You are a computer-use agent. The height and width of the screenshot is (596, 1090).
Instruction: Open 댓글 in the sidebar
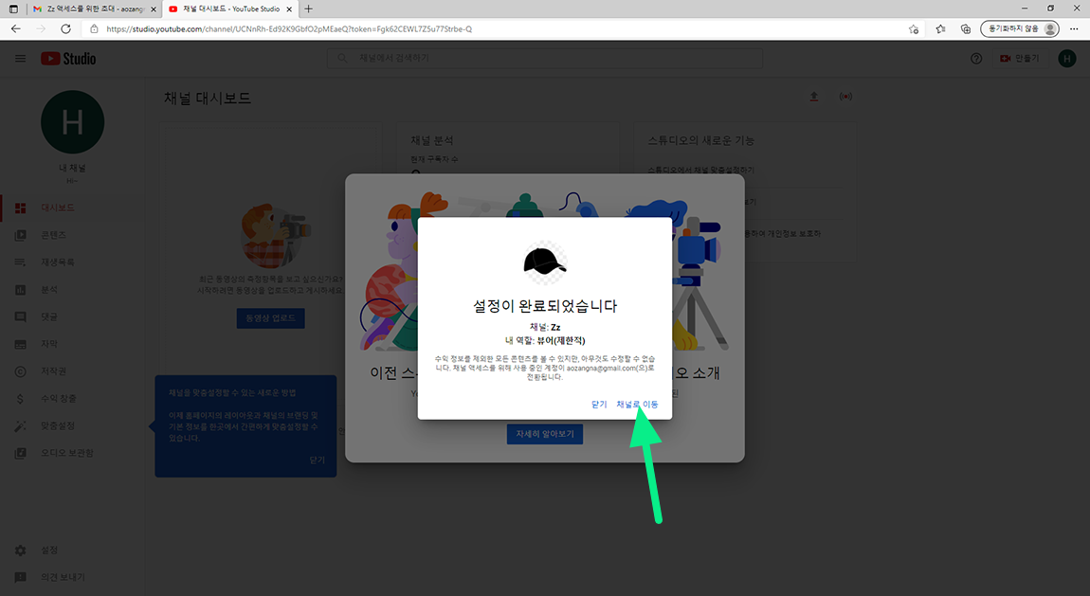coord(48,316)
